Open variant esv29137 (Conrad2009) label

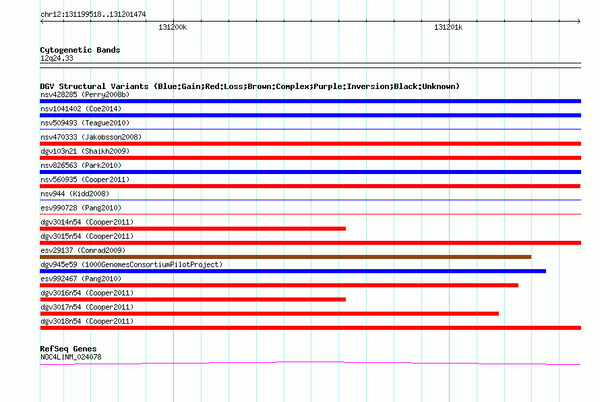point(83,250)
